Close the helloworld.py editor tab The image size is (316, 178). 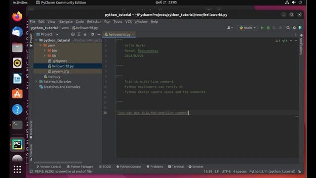click(133, 35)
